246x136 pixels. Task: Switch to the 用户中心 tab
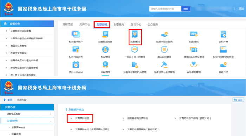point(85,25)
